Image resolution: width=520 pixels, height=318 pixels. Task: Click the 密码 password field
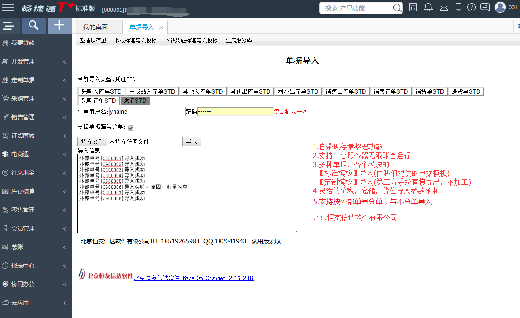pyautogui.click(x=235, y=111)
